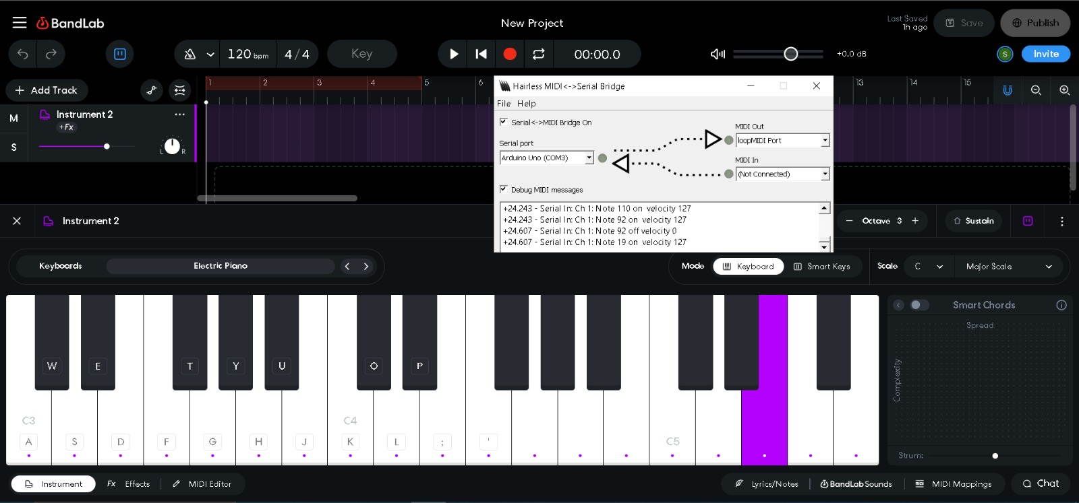Open the File menu in Hairless MIDI

point(504,104)
